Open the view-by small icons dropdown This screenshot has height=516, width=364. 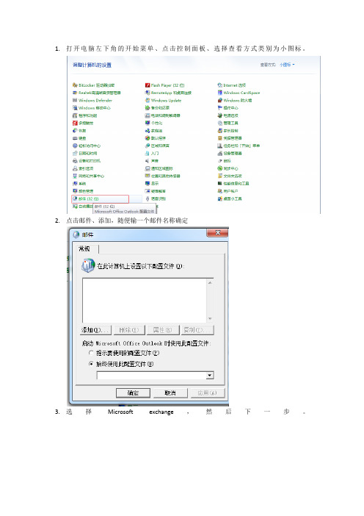coord(287,65)
